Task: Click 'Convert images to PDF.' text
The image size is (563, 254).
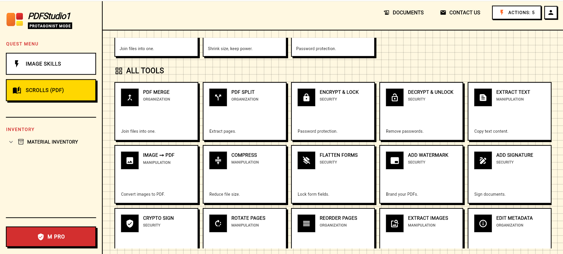Action: click(x=143, y=194)
